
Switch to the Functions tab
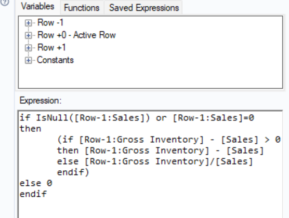coord(82,8)
